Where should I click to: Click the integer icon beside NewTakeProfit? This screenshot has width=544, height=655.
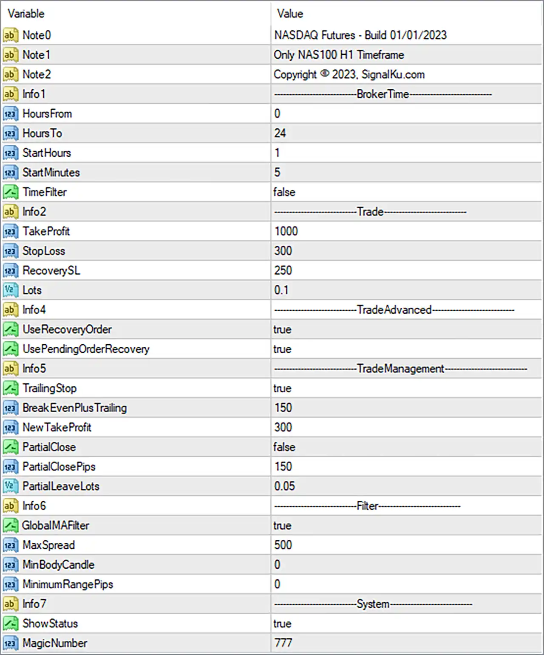click(x=10, y=428)
